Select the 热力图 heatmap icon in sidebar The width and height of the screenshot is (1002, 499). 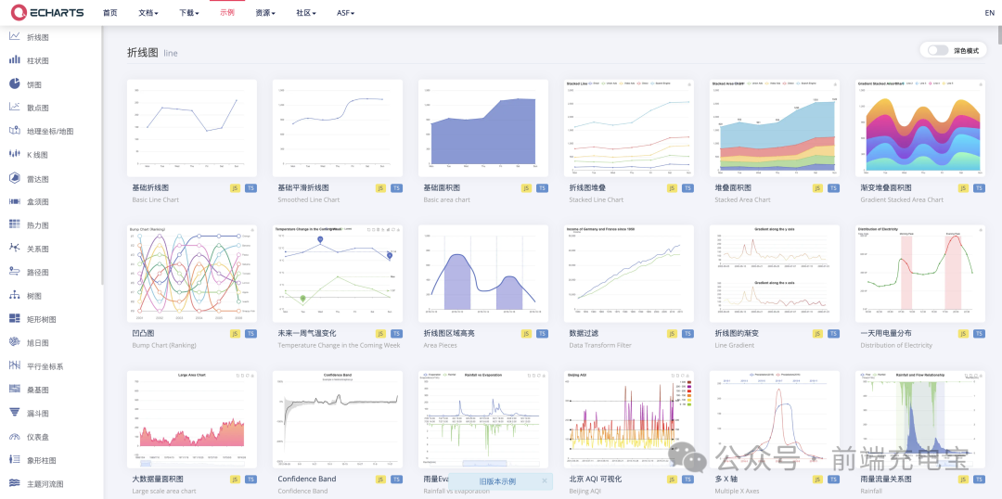click(15, 224)
